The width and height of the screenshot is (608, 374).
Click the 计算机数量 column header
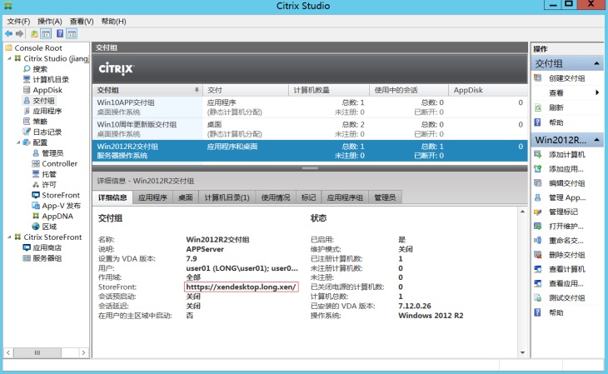pos(329,90)
